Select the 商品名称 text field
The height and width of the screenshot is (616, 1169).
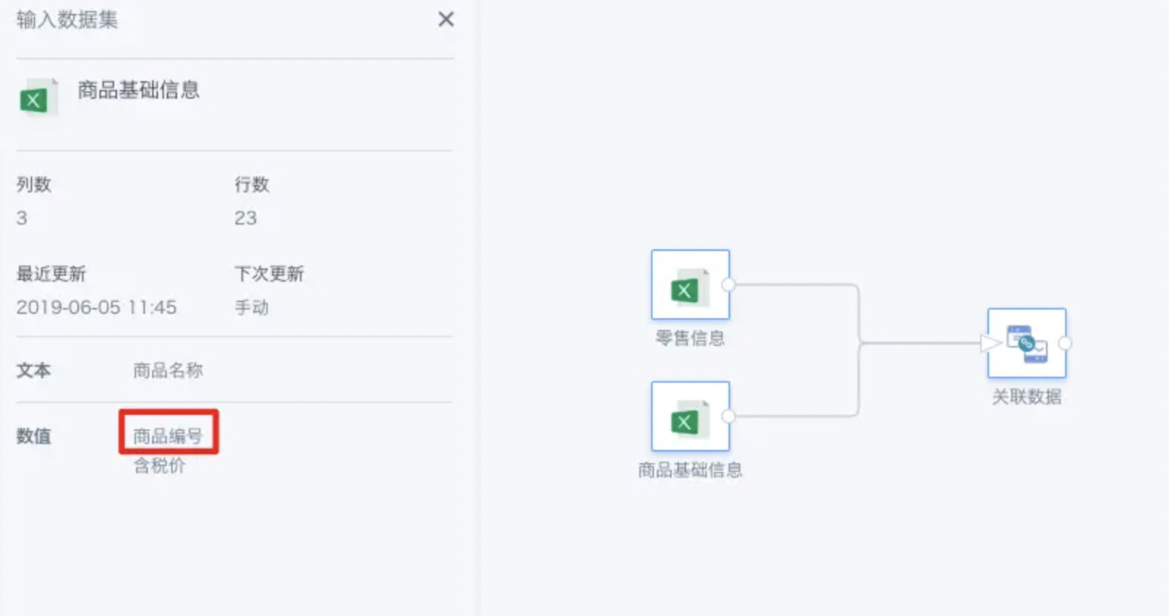(x=168, y=370)
